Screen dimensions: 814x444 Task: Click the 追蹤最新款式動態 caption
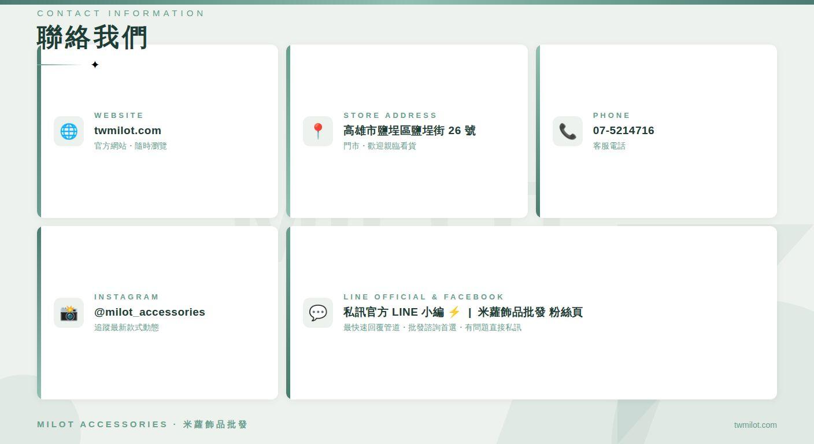[127, 327]
